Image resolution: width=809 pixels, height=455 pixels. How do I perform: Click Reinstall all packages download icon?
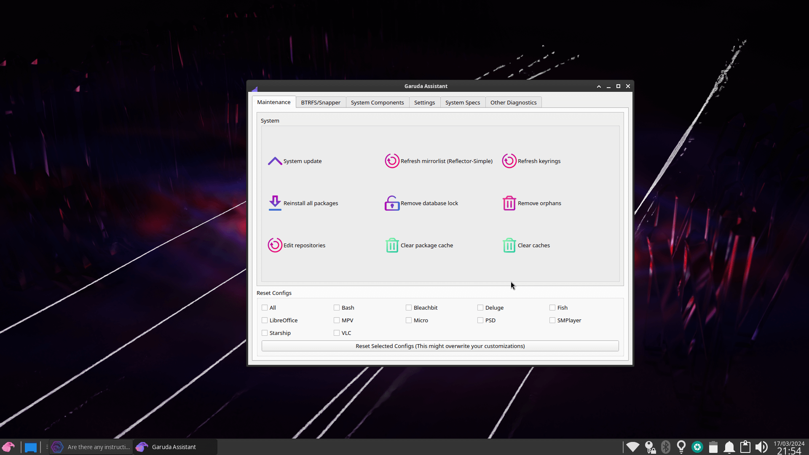coord(275,203)
